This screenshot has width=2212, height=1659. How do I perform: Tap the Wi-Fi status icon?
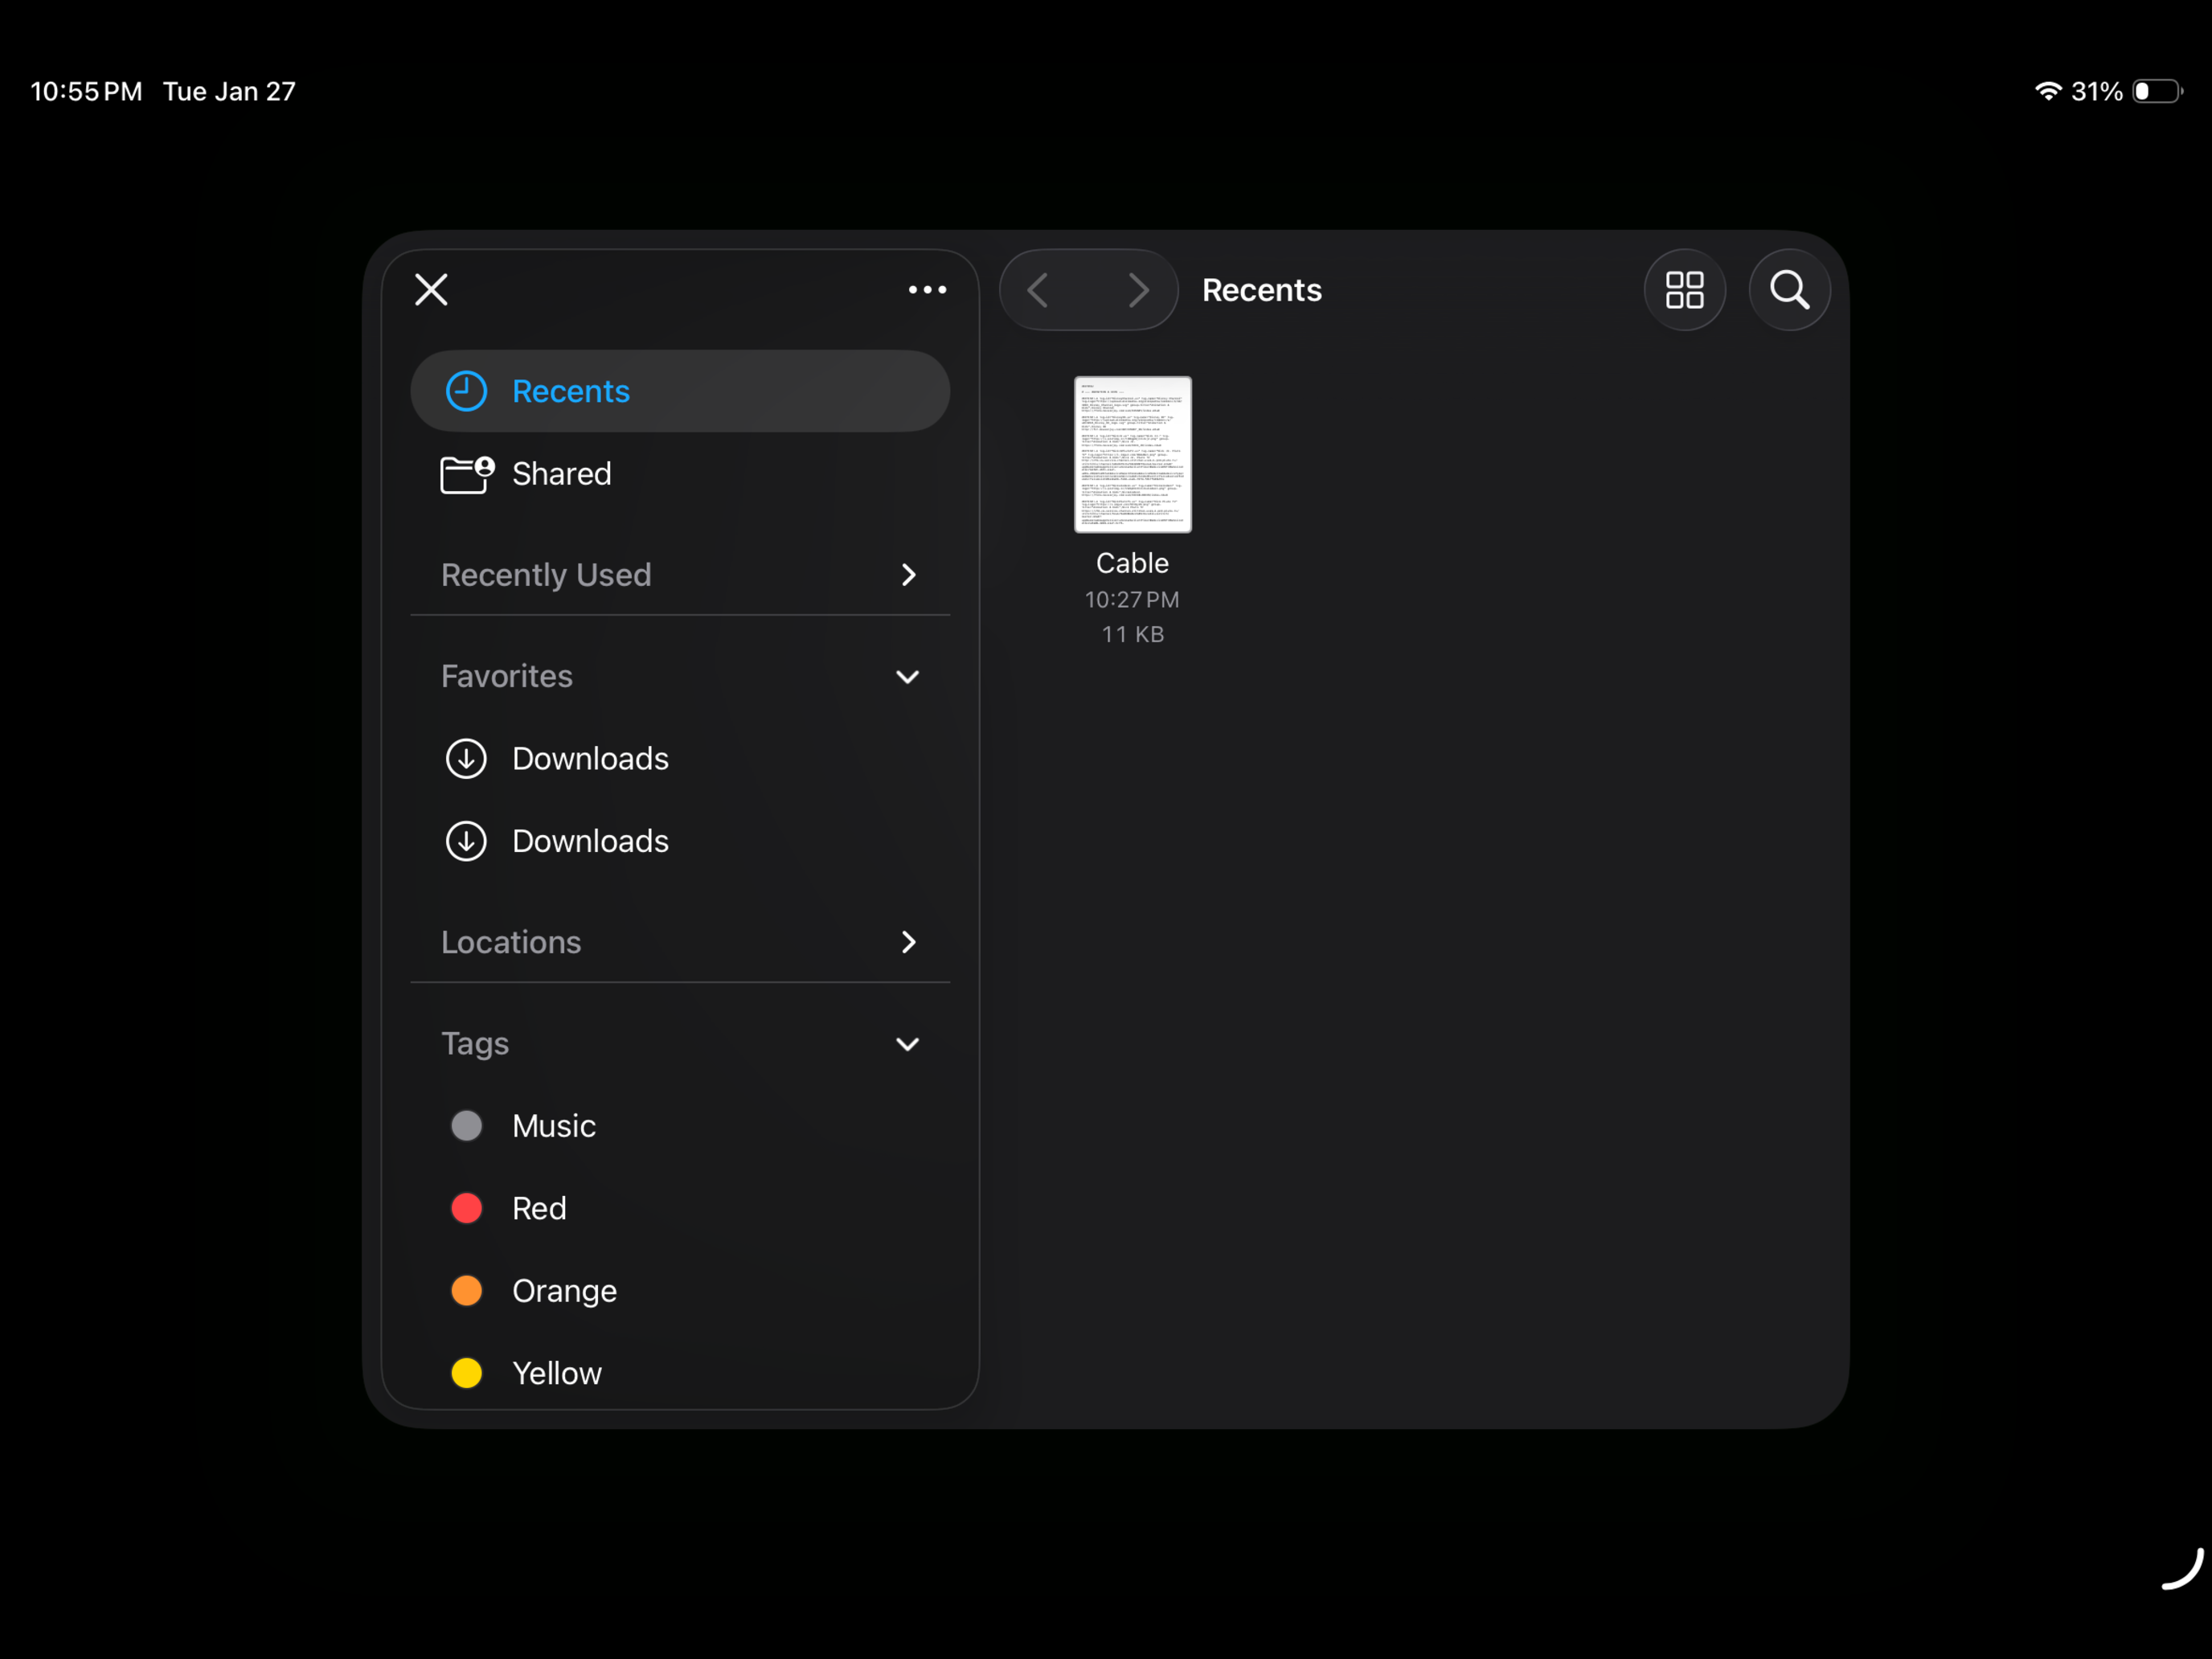2047,91
